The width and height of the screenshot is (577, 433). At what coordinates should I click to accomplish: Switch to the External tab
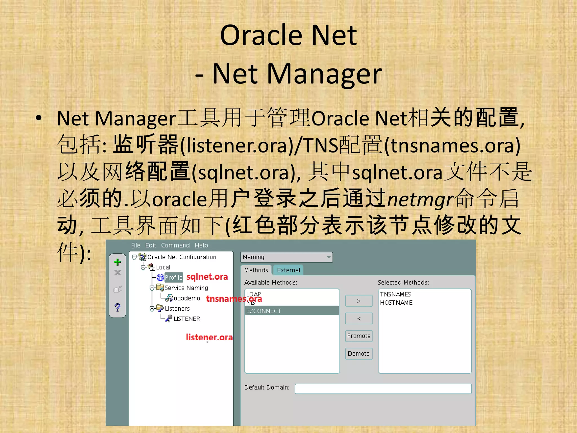click(x=288, y=270)
